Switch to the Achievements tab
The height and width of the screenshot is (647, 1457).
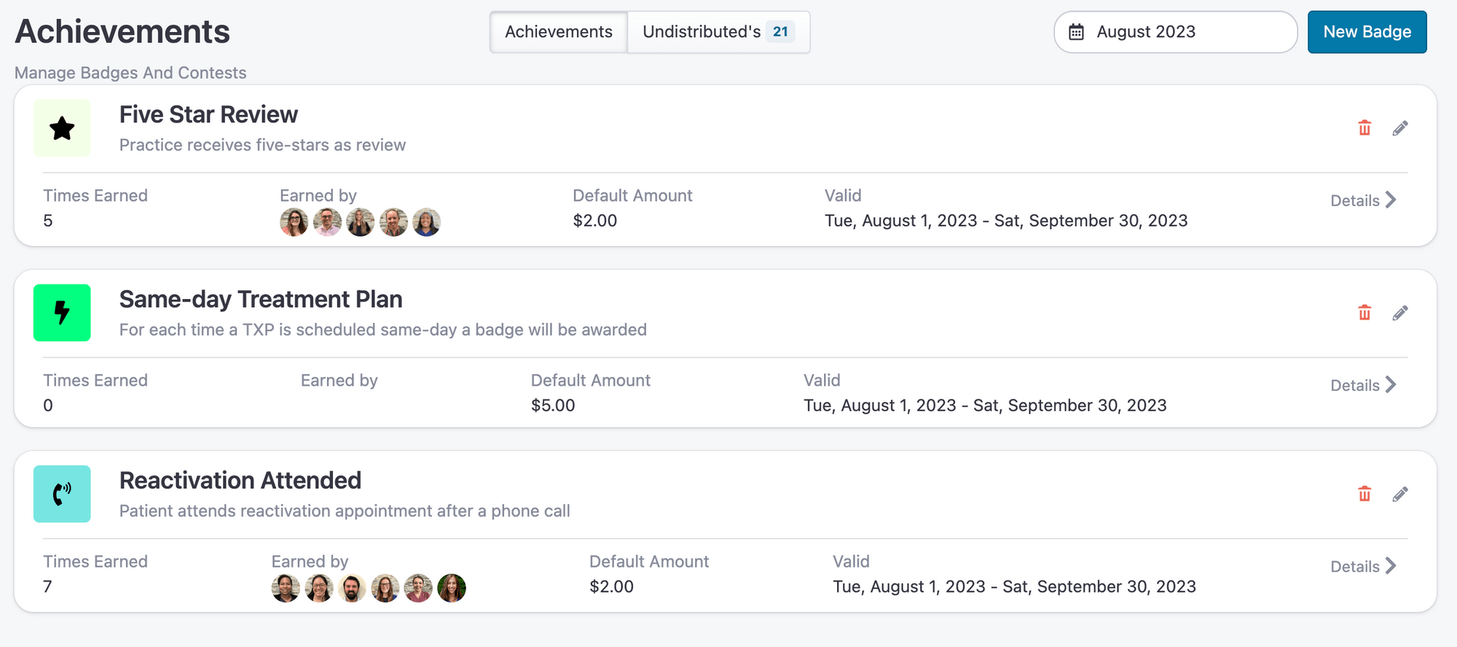click(x=559, y=32)
